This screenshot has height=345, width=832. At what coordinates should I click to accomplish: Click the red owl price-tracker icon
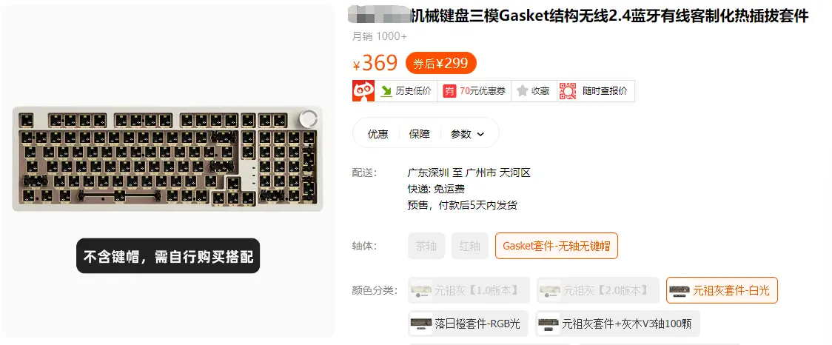(363, 91)
